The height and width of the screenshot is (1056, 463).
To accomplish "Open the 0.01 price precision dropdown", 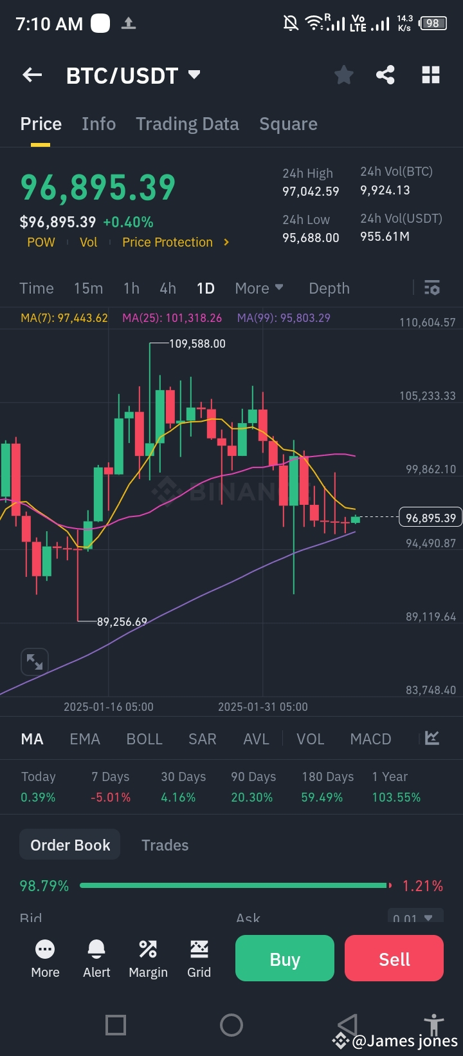I will pyautogui.click(x=415, y=918).
